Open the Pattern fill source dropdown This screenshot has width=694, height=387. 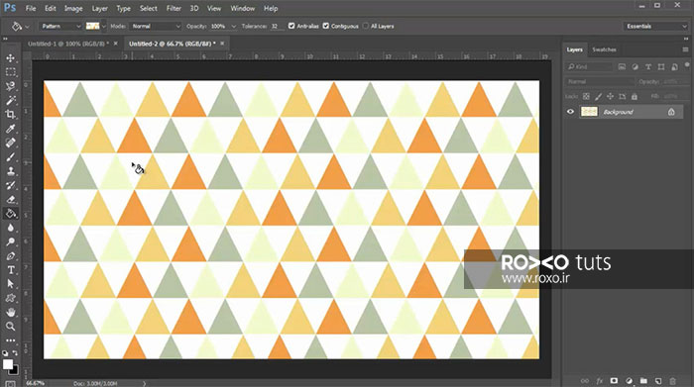(60, 26)
